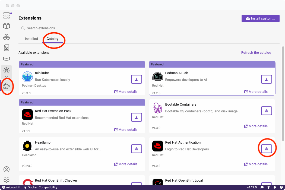Image resolution: width=285 pixels, height=190 pixels.
Task: Open the Pods section
Action: pos(7,37)
